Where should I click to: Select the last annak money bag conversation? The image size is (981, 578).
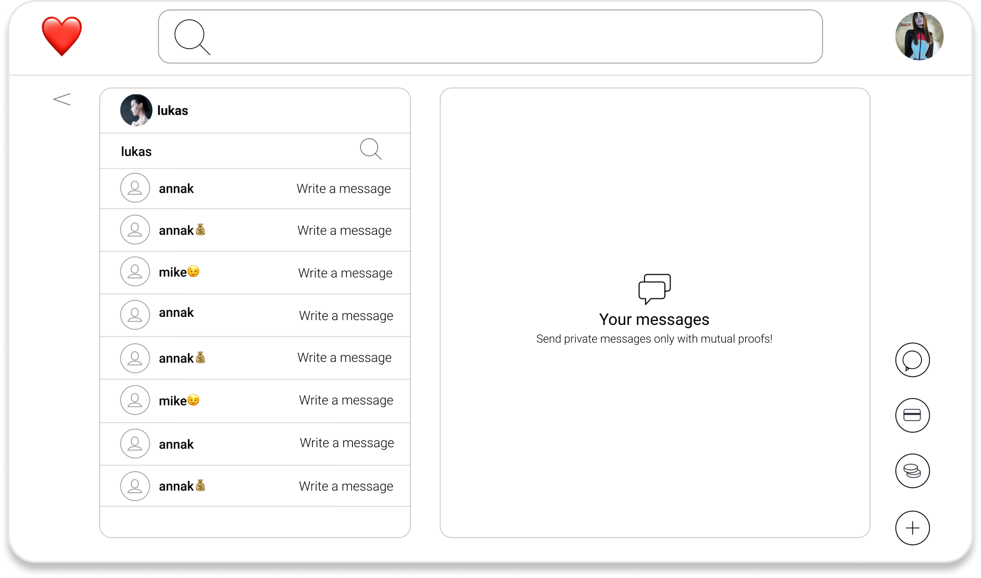tap(182, 486)
